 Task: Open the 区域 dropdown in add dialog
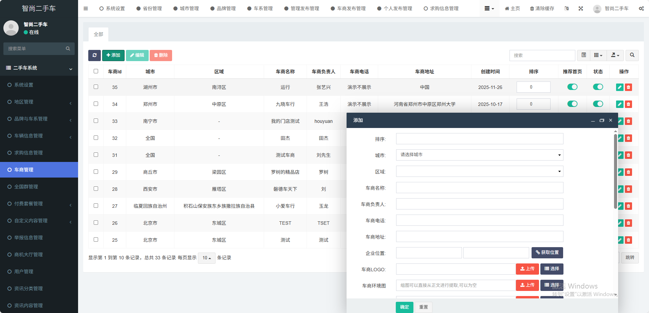tap(479, 171)
